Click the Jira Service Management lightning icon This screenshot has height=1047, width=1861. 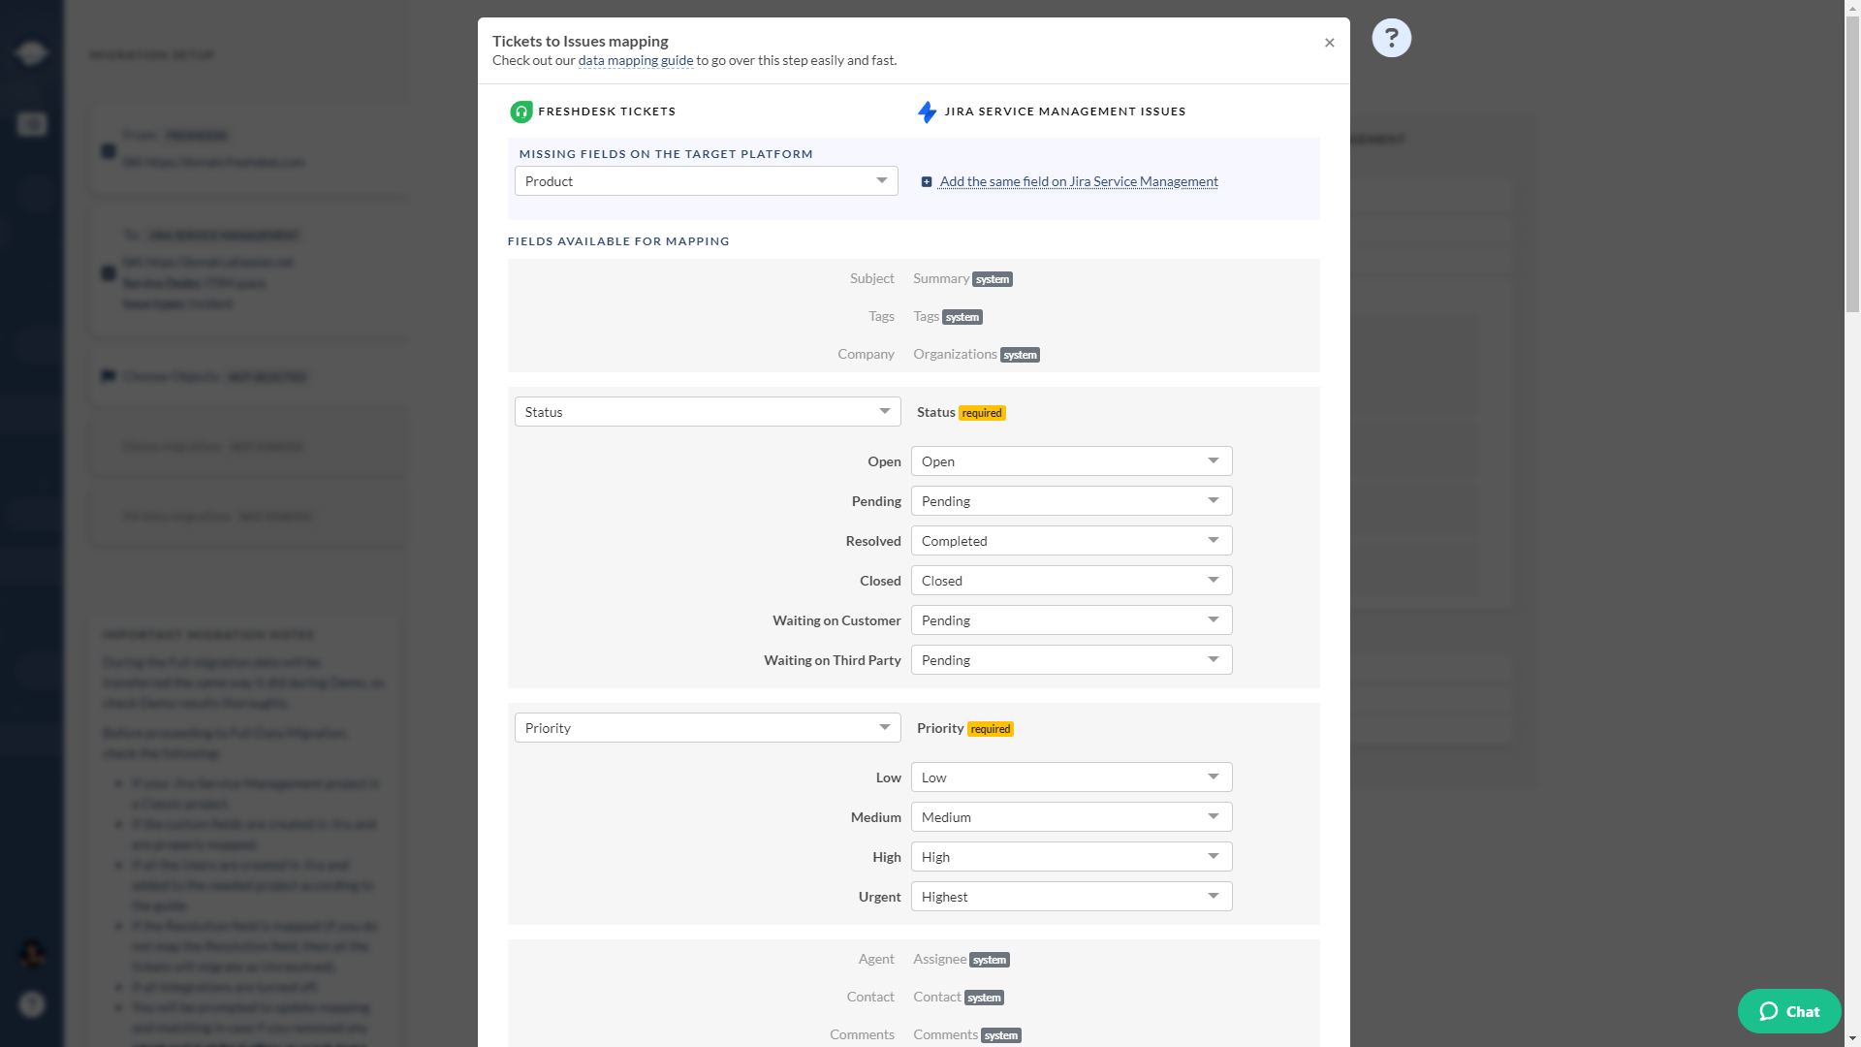(928, 111)
